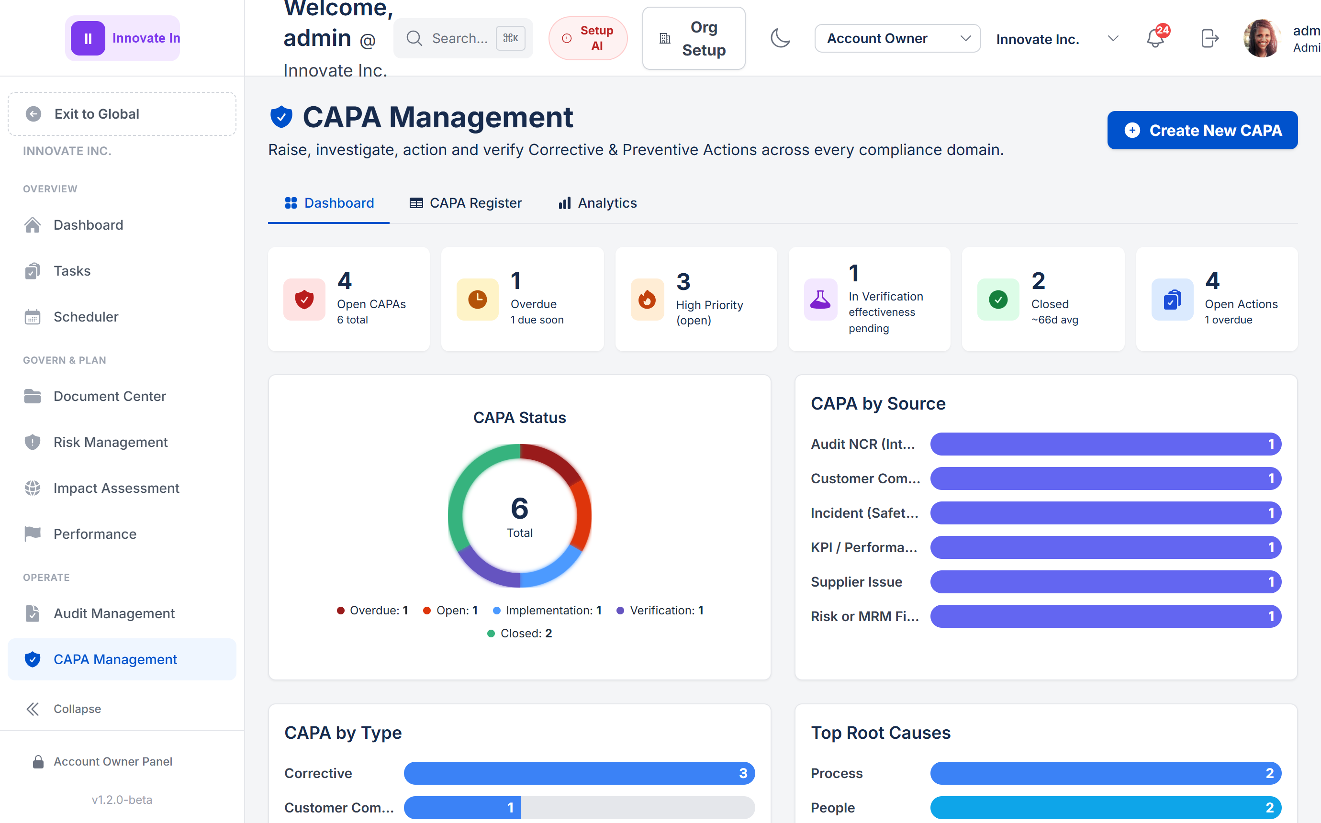Open Document Center from sidebar
The width and height of the screenshot is (1321, 823).
[x=122, y=396]
